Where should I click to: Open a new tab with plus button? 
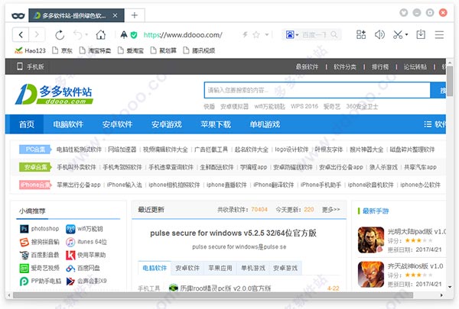135,15
